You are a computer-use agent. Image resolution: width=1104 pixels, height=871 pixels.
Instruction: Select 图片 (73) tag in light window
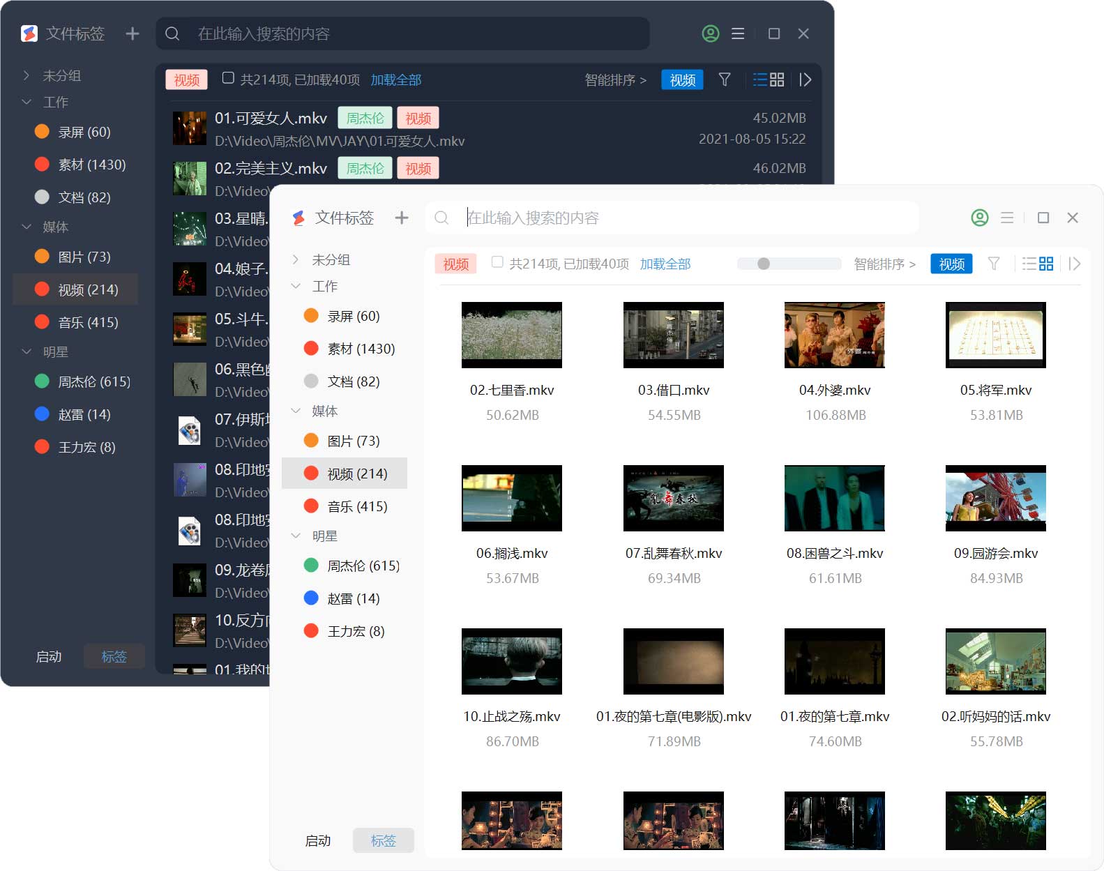tap(345, 441)
